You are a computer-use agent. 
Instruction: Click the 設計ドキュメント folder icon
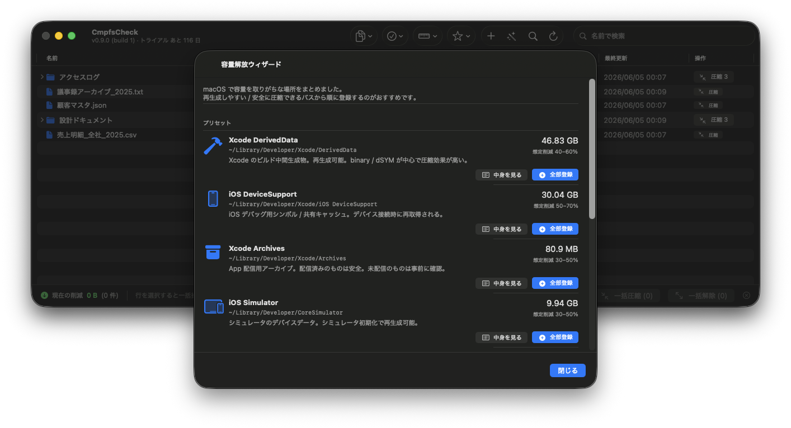pos(50,120)
